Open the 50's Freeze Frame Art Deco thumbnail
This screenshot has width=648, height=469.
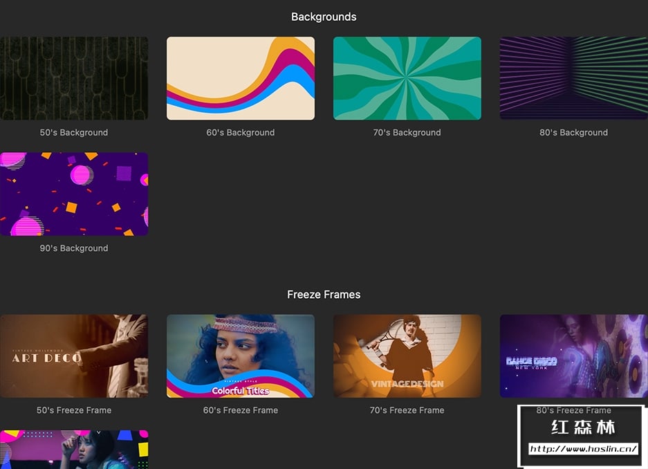[x=74, y=356]
